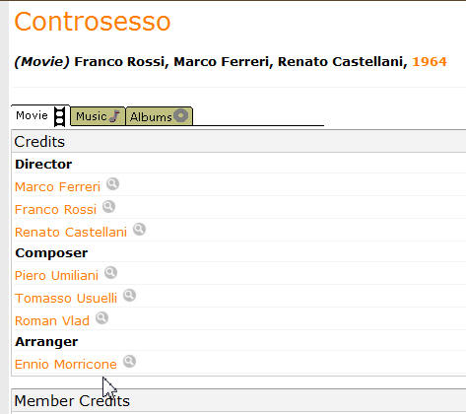The image size is (466, 414).
Task: Open the Albums tab
Action: coord(160,116)
